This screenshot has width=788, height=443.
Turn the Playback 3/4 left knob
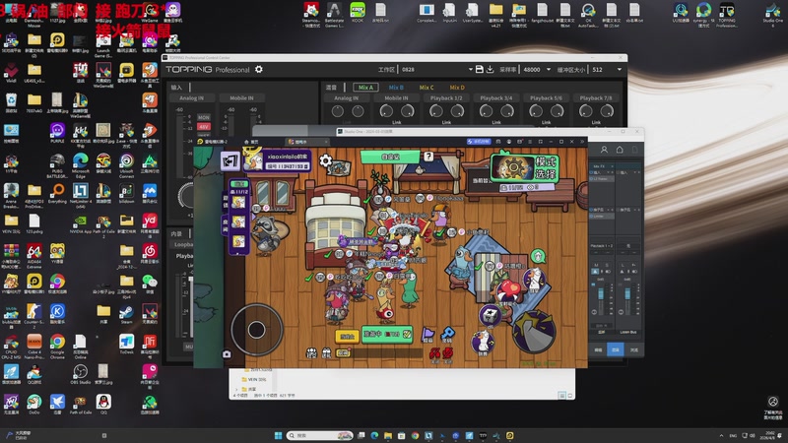click(486, 111)
